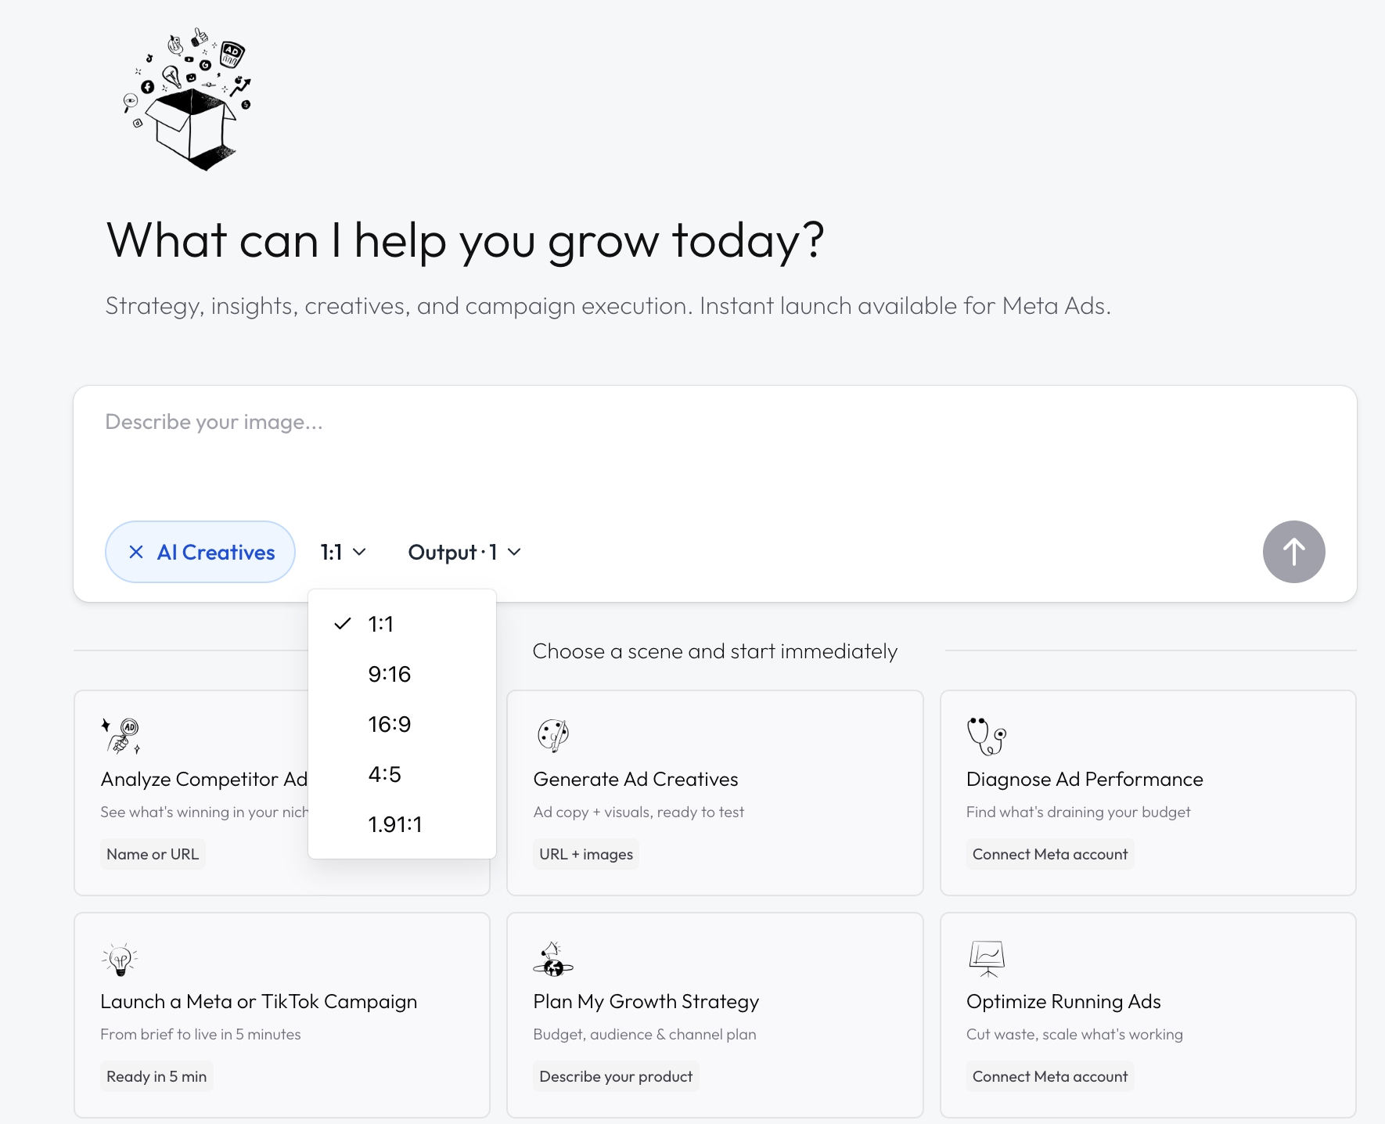Viewport: 1385px width, 1124px height.
Task: Remove the AI Creatives chip with X
Action: [x=136, y=552]
